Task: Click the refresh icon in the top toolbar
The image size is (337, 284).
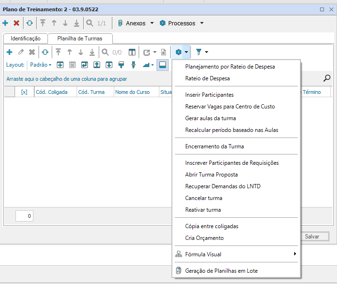Action: coord(30,23)
